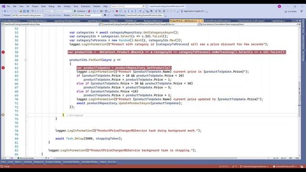Open the File menu
This screenshot has width=306, height=172.
point(8,6)
